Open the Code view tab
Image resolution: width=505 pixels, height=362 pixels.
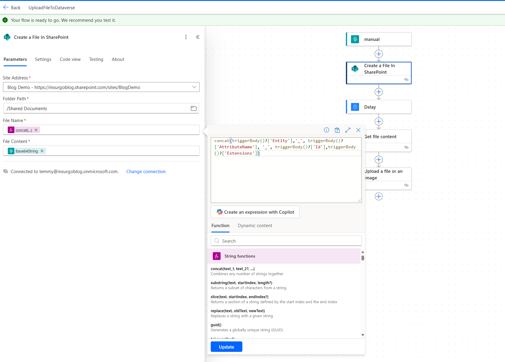click(x=70, y=59)
